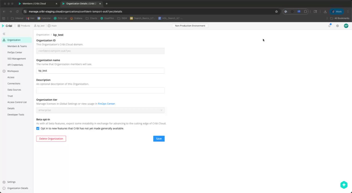Click the Organization breadcrumb link
Viewport: 352px width, 193px height.
click(43, 35)
